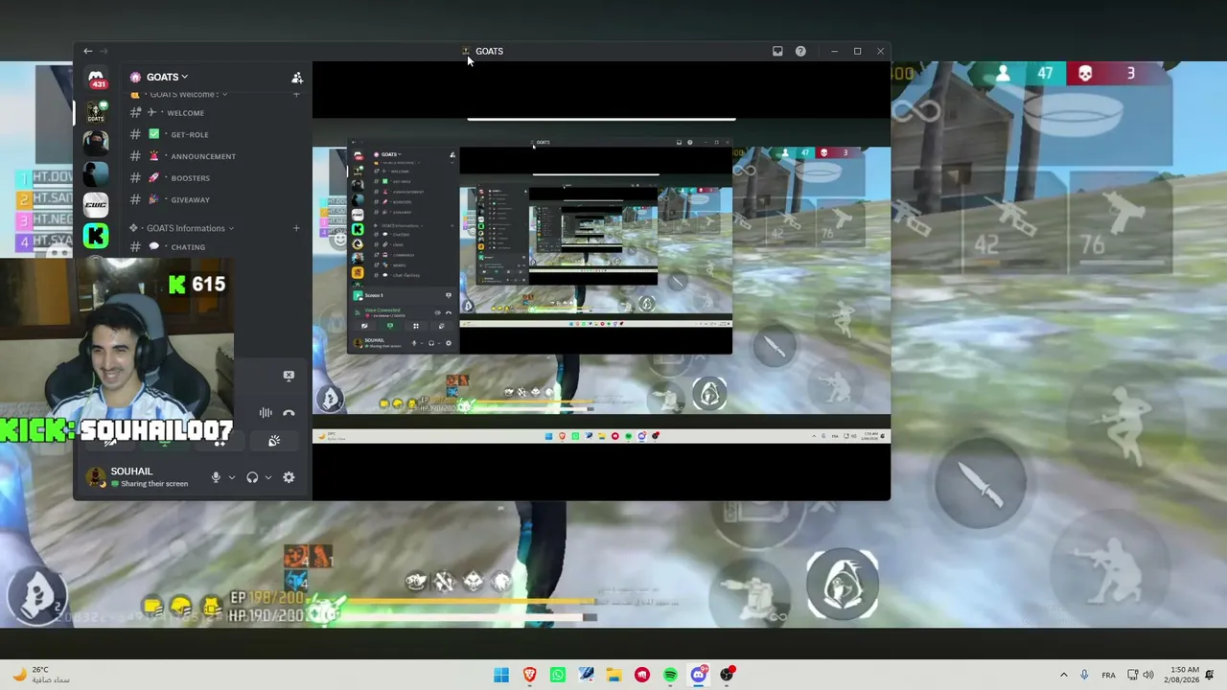Disconnect from voice with the hang-up icon
This screenshot has height=690, width=1227.
[289, 413]
